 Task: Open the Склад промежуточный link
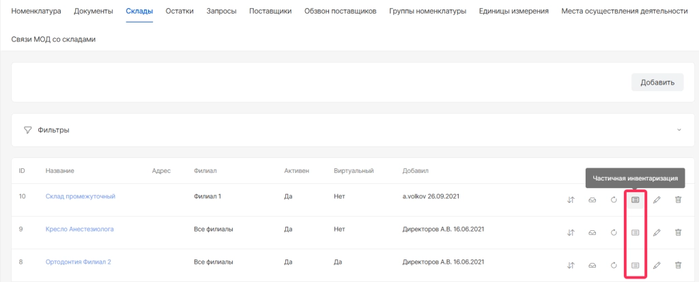81,196
